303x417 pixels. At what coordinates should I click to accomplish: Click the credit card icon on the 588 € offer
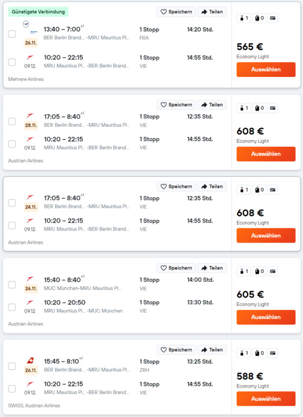coord(273,353)
